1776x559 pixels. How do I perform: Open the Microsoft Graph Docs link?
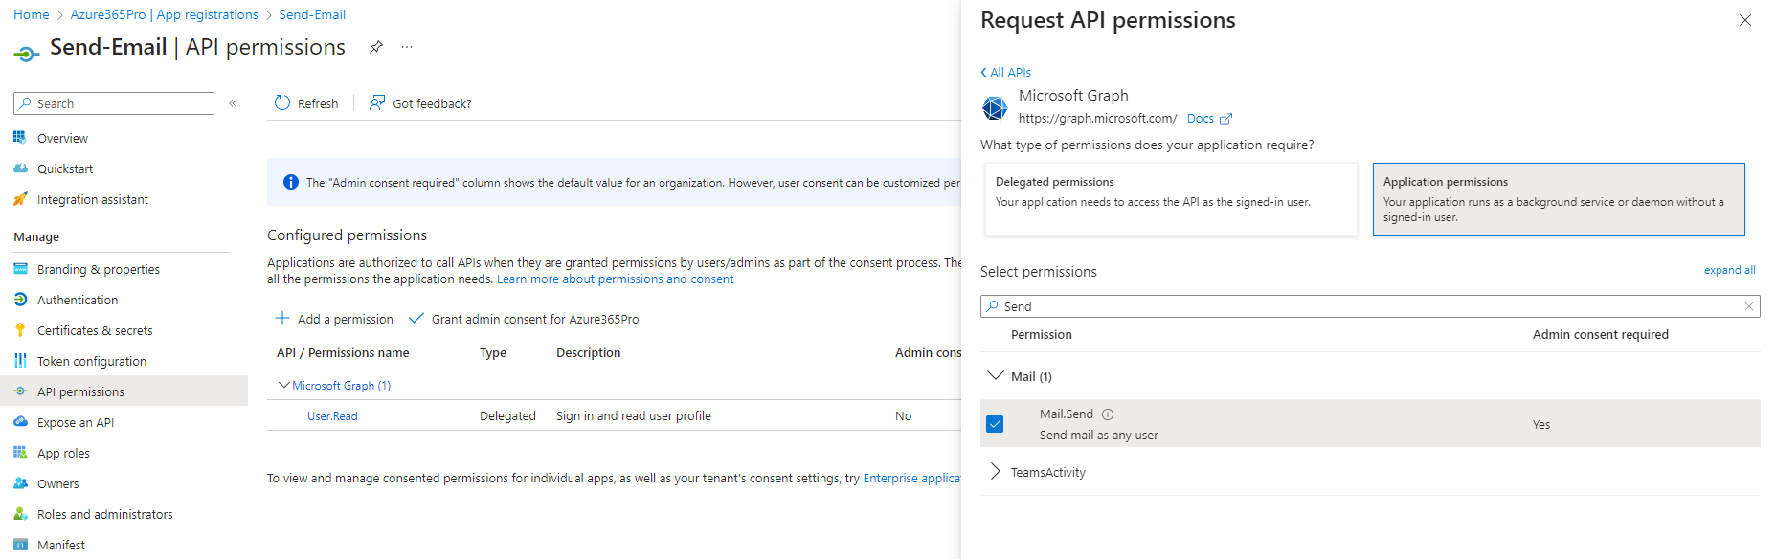[1209, 119]
